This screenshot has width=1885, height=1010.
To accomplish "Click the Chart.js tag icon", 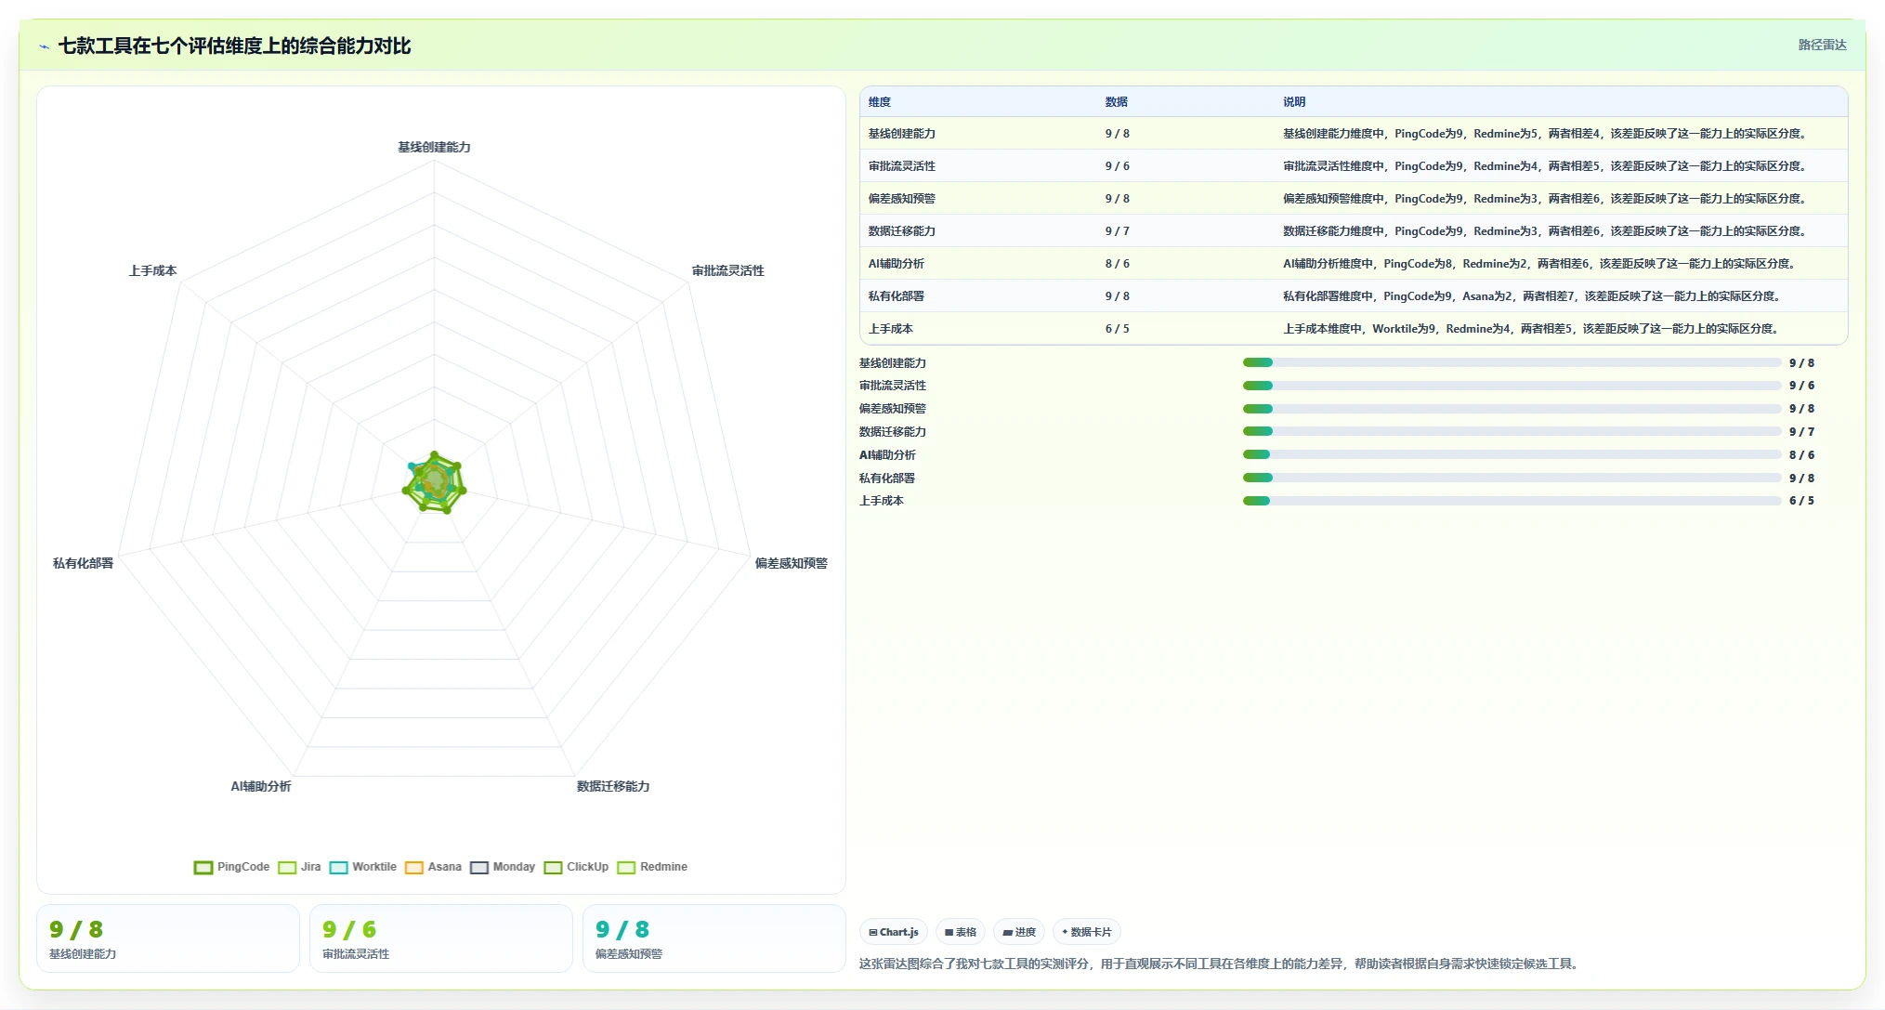I will 873,932.
